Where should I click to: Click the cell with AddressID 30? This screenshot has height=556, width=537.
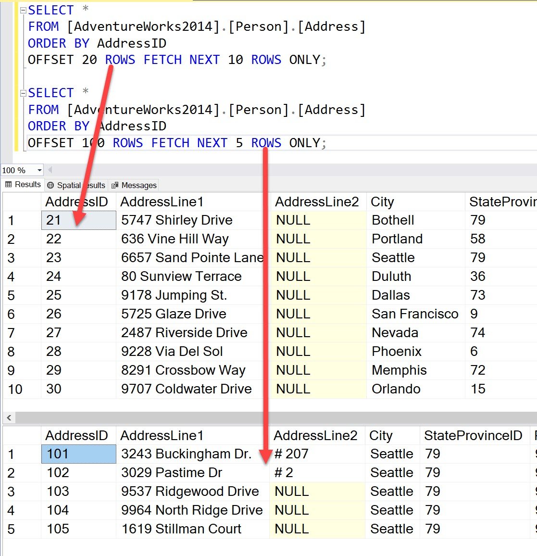point(79,389)
